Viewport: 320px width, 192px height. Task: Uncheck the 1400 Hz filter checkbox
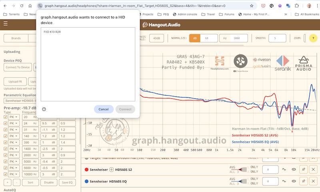click(x=5, y=149)
